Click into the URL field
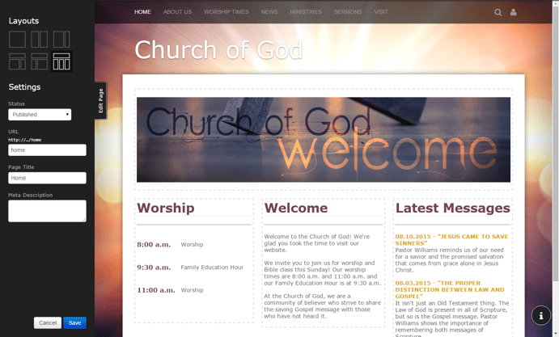This screenshot has height=337, width=559. point(47,150)
